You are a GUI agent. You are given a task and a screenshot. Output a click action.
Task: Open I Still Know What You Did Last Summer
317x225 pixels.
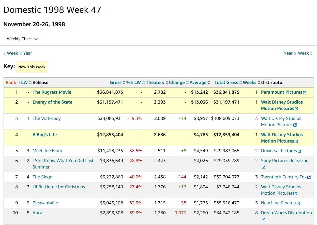[x=63, y=164]
